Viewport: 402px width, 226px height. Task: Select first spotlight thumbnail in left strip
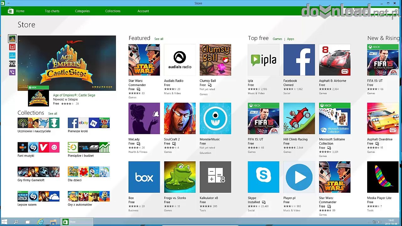pyautogui.click(x=12, y=39)
